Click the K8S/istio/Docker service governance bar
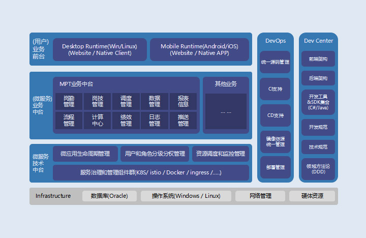 (x=151, y=172)
